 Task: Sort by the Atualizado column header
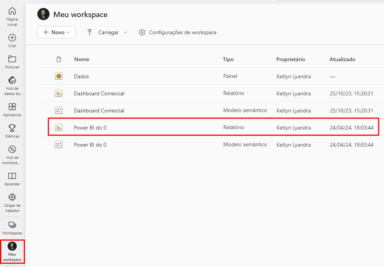coord(342,59)
